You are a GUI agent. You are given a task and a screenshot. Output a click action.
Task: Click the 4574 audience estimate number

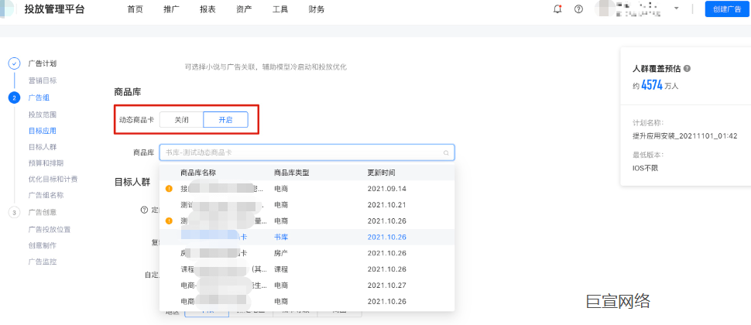[652, 85]
